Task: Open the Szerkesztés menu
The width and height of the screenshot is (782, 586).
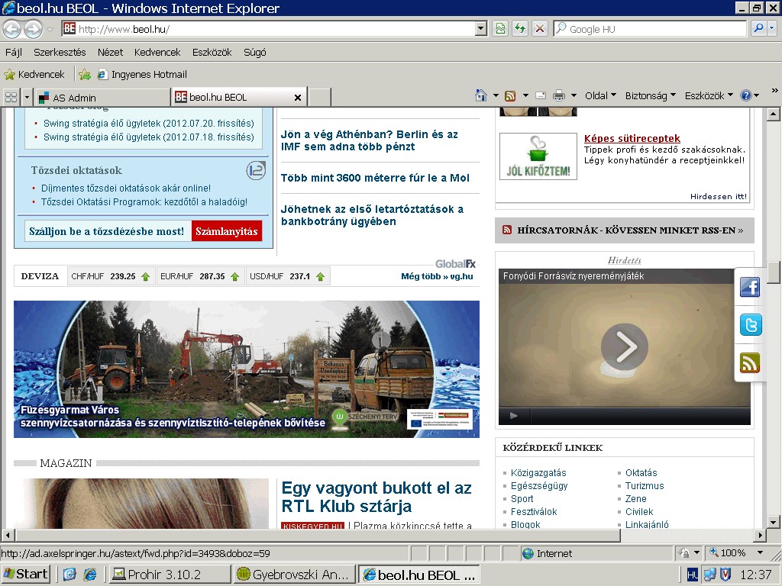Action: pos(60,52)
